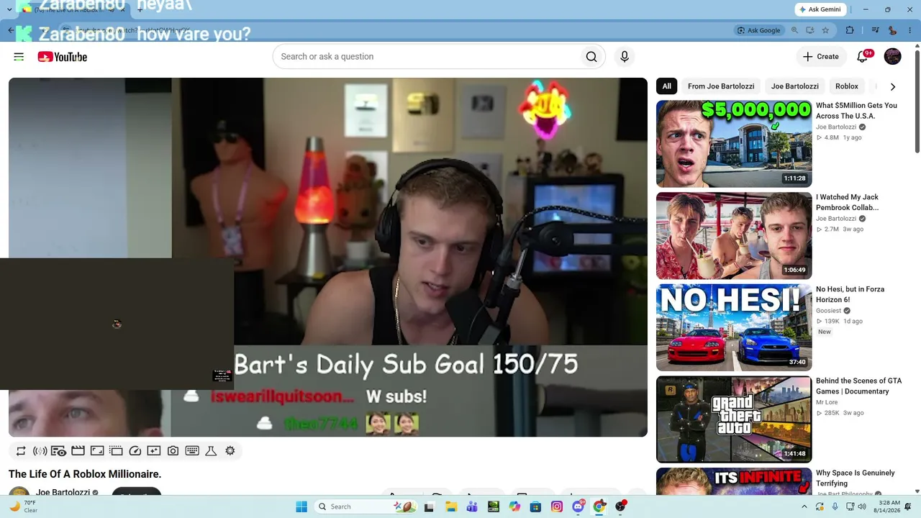The image size is (921, 518).
Task: Start voice search with the microphone
Action: (x=625, y=57)
